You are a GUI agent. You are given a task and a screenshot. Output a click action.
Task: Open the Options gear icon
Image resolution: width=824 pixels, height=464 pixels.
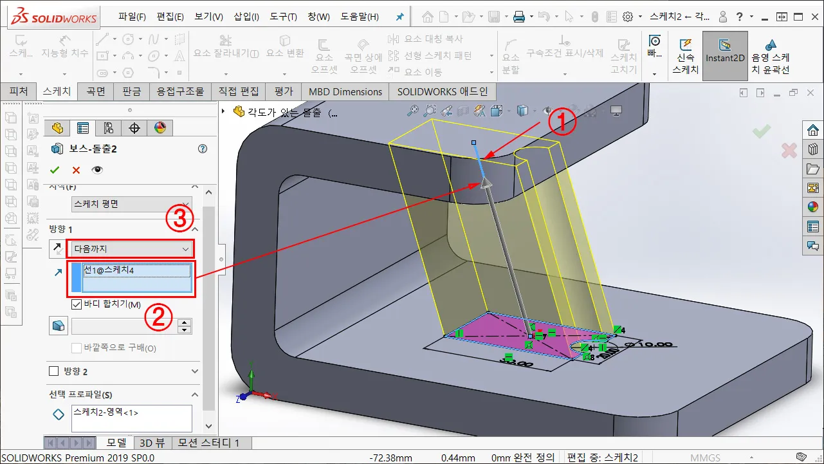628,17
